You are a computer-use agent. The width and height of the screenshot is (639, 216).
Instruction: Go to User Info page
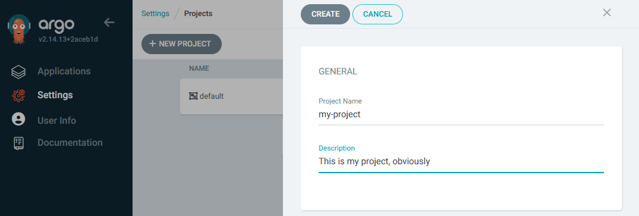click(x=56, y=121)
